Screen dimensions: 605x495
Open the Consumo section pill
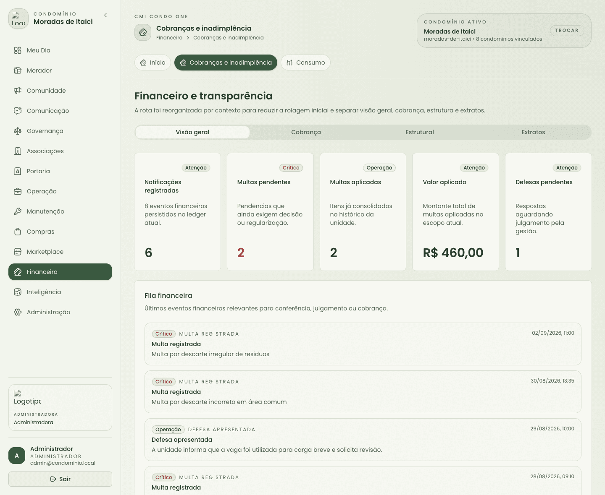(x=305, y=63)
